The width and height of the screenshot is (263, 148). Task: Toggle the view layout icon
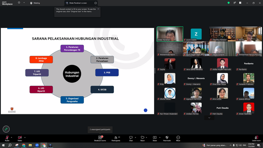pyautogui.click(x=240, y=3)
